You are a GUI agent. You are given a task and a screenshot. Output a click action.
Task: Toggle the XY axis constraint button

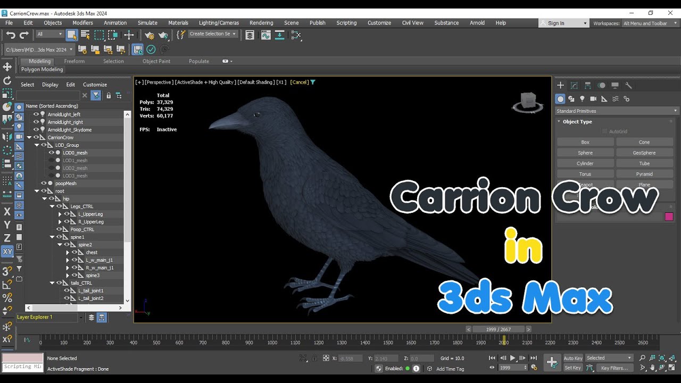[7, 252]
